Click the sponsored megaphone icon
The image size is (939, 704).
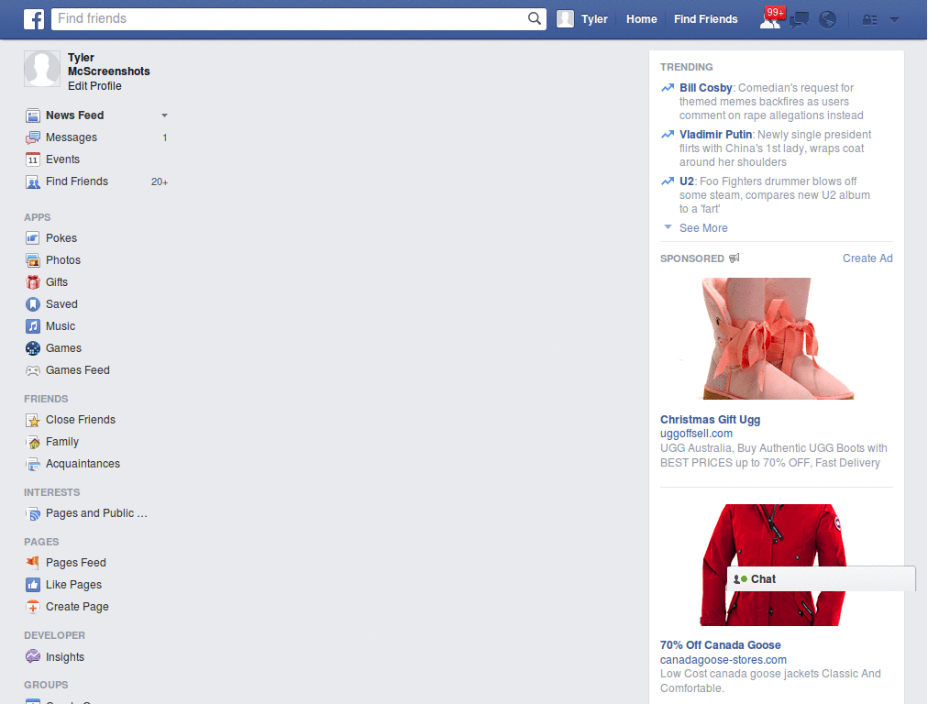pos(735,258)
